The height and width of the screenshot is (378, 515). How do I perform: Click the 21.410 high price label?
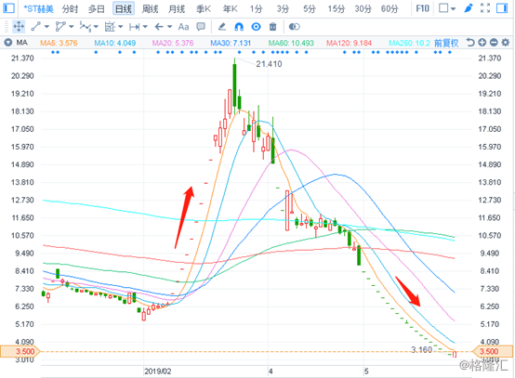pyautogui.click(x=269, y=64)
